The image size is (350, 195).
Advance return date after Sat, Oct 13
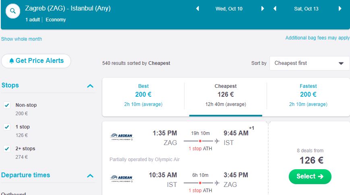pyautogui.click(x=340, y=9)
